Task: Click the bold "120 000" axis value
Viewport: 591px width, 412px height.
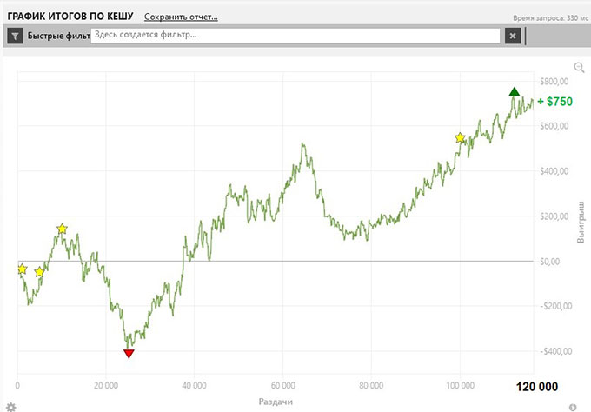Action: click(536, 386)
